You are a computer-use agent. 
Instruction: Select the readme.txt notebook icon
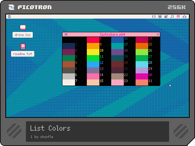(x=23, y=46)
